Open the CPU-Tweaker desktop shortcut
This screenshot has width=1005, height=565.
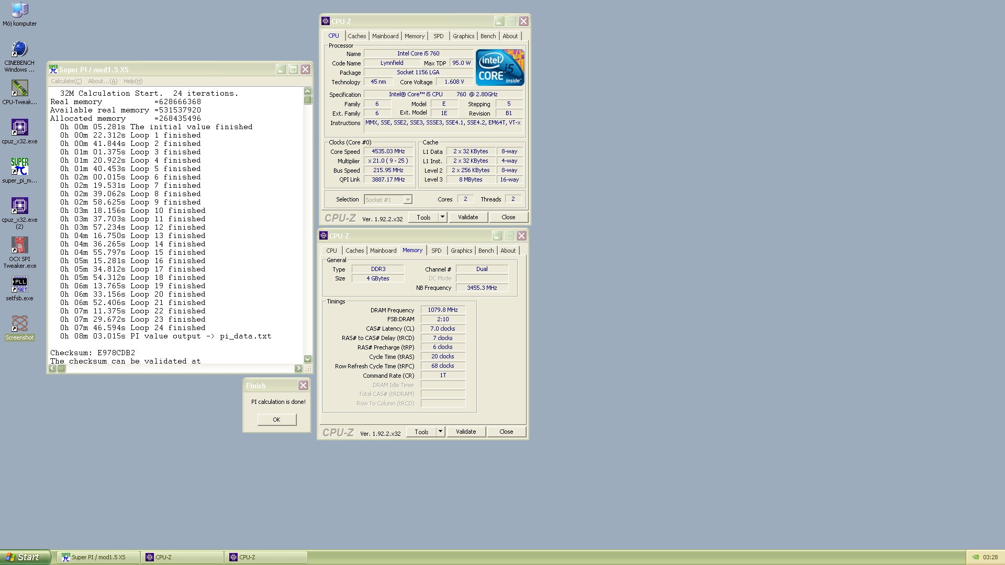point(19,93)
